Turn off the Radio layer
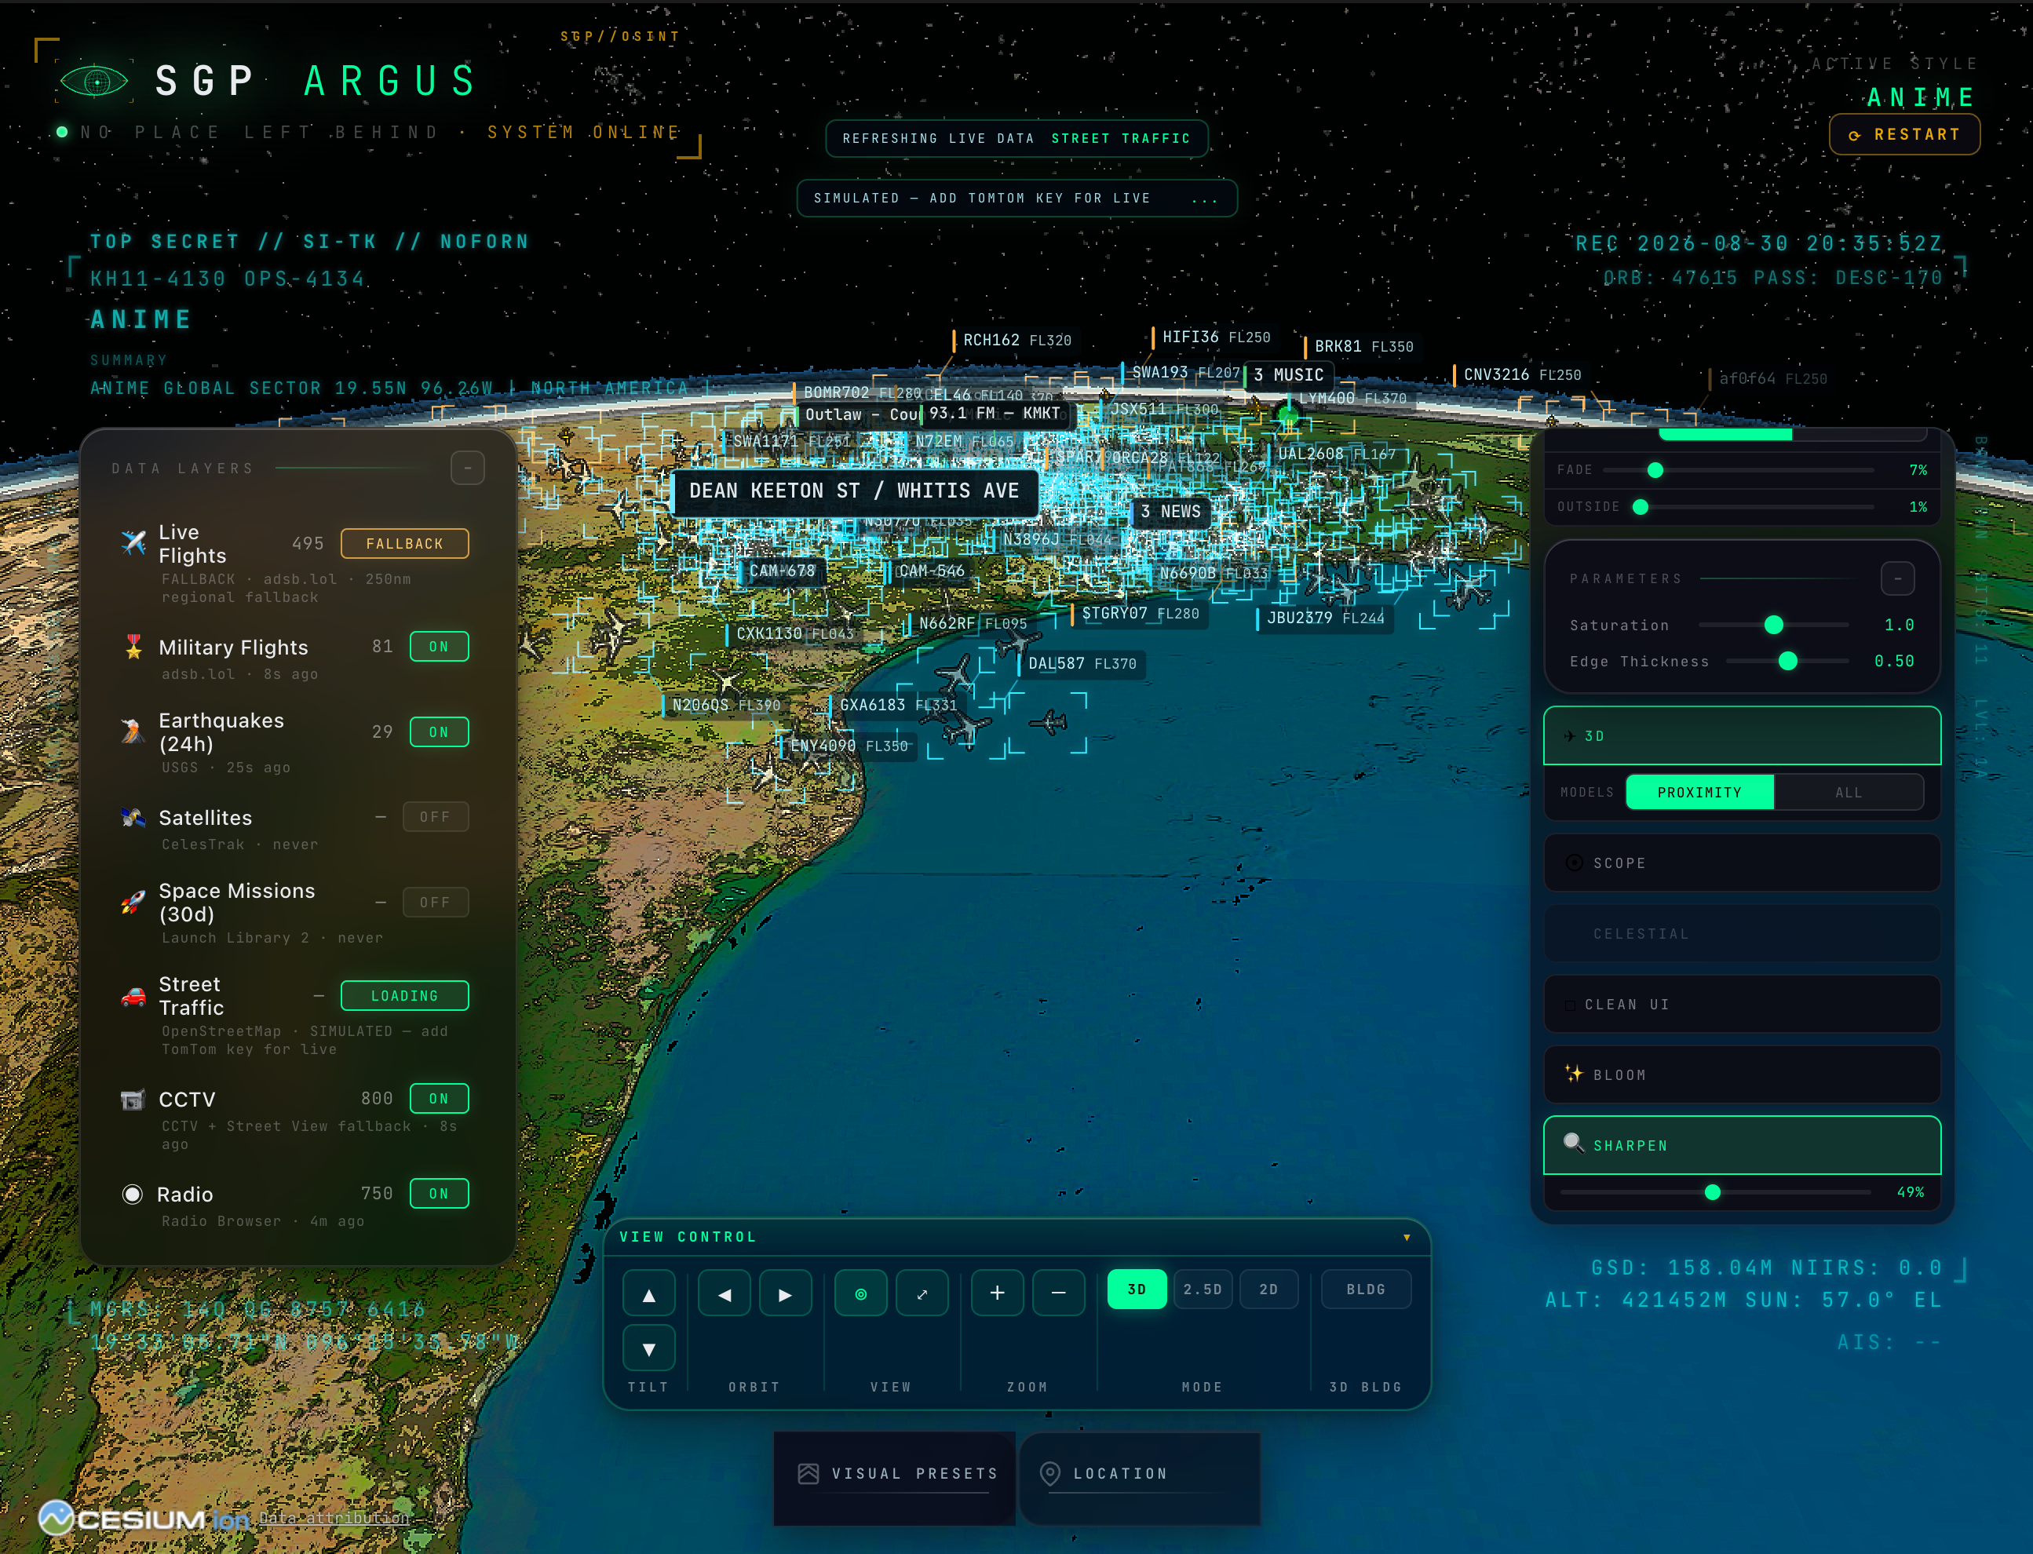 [x=439, y=1195]
